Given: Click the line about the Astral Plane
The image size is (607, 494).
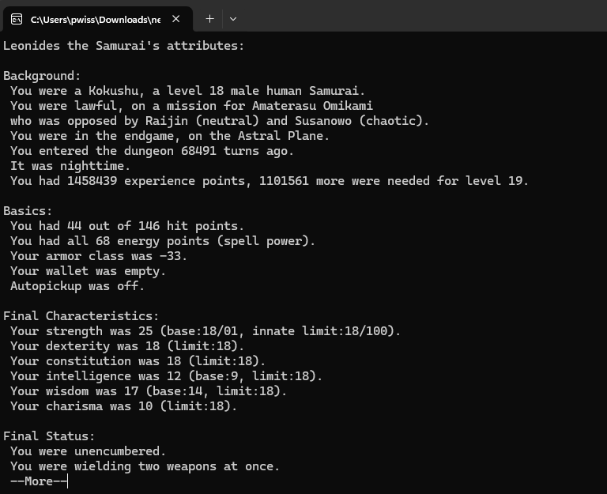Looking at the screenshot, I should click(x=170, y=136).
